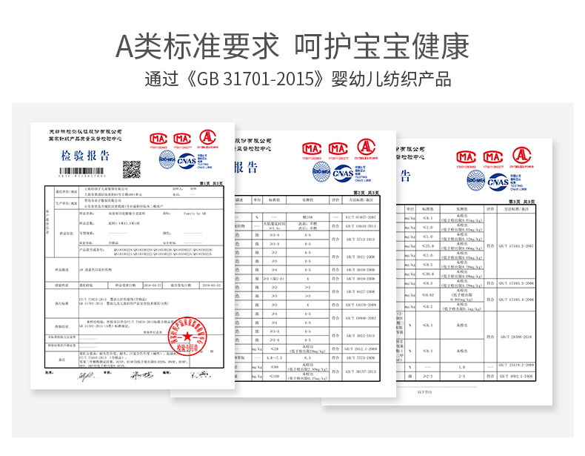Click 'GB/T 8427-2008' cell on page 2
The height and width of the screenshot is (456, 585).
[x=361, y=291]
